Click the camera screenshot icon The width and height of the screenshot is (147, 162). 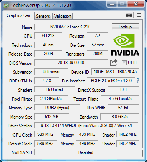click(x=129, y=15)
